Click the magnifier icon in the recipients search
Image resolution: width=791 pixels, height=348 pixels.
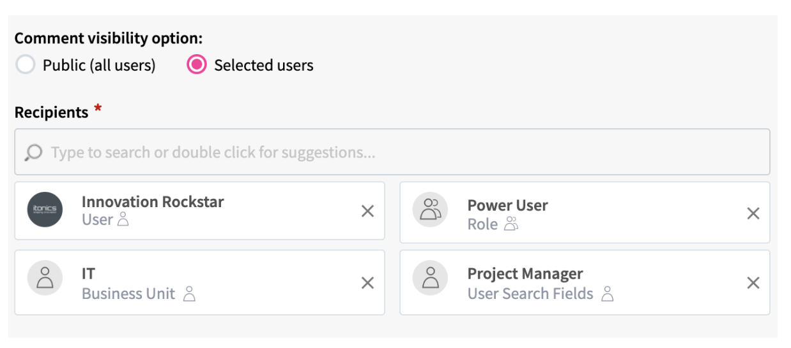point(33,152)
